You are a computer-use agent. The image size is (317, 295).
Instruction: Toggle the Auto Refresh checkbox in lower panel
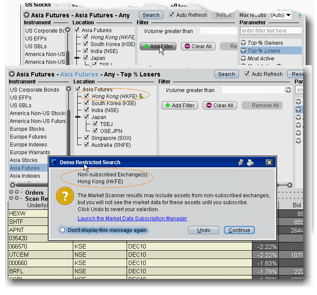coord(247,74)
